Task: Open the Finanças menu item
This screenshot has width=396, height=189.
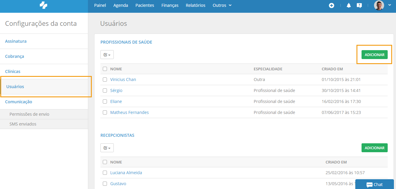Action: (x=170, y=5)
